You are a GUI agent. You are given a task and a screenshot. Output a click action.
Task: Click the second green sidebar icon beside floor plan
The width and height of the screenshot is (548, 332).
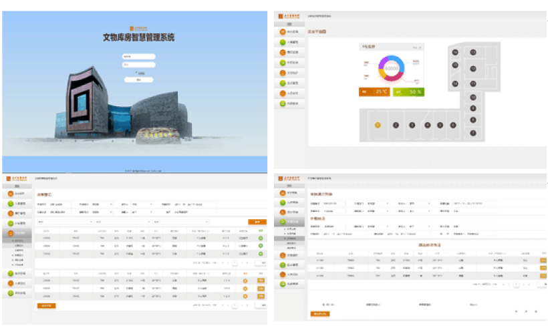[x=283, y=62]
